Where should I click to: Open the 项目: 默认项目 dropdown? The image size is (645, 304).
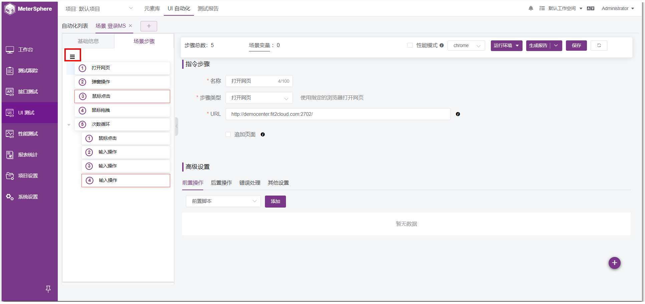point(99,9)
